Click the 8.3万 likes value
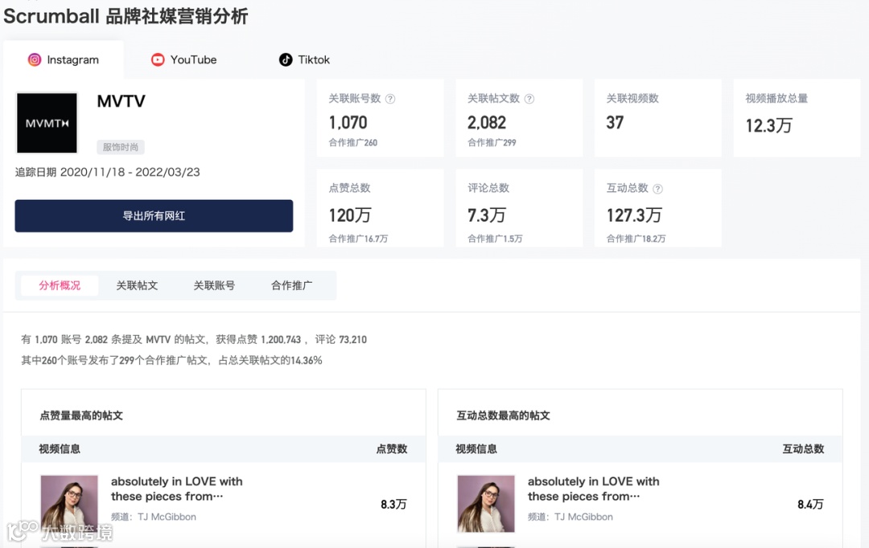This screenshot has width=869, height=548. click(x=393, y=505)
